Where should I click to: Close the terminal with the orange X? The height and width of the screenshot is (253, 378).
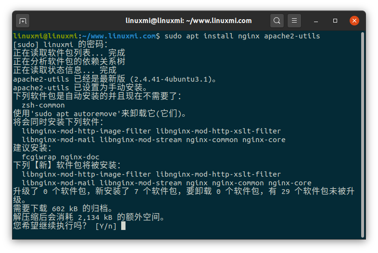point(354,21)
